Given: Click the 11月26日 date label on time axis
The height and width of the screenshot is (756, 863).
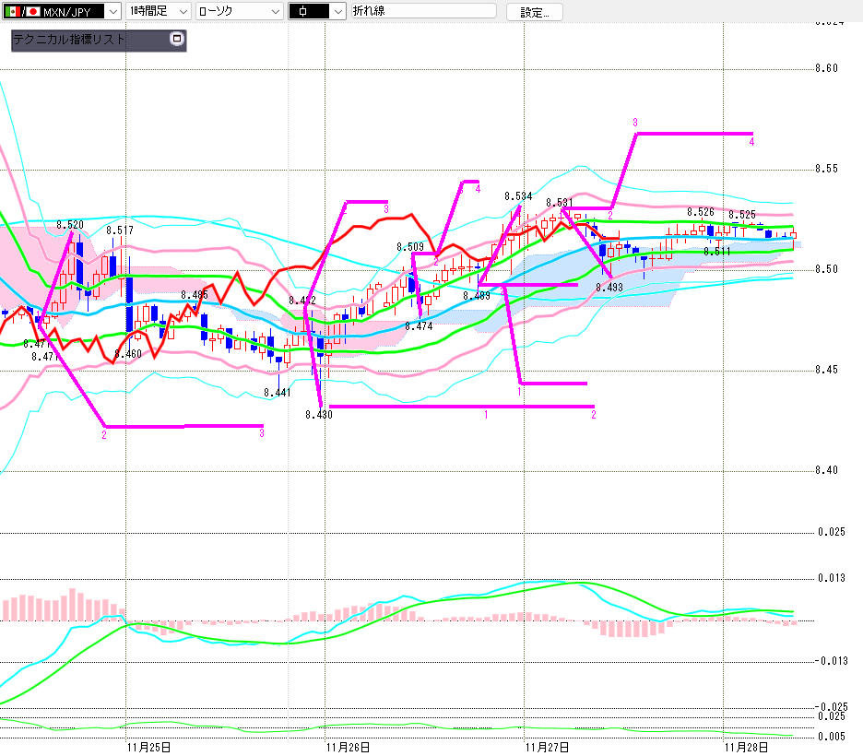Looking at the screenshot, I should 349,746.
